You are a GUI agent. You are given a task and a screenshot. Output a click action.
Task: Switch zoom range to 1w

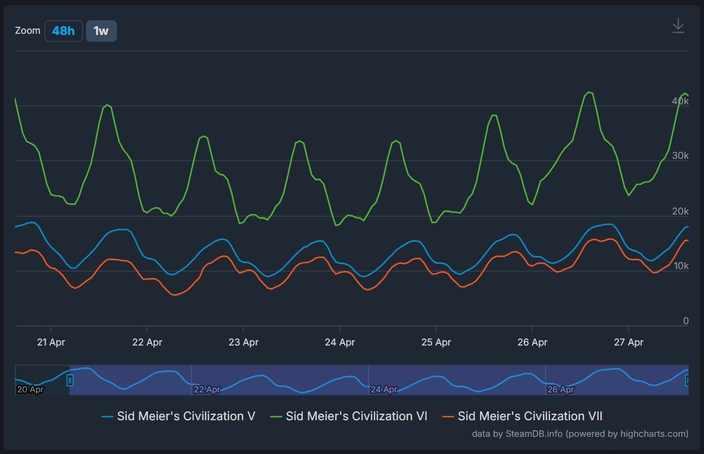(101, 31)
